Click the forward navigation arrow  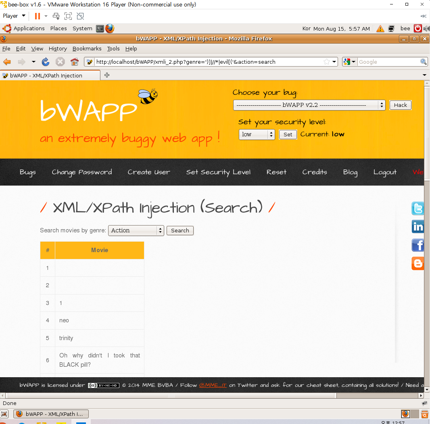click(21, 62)
